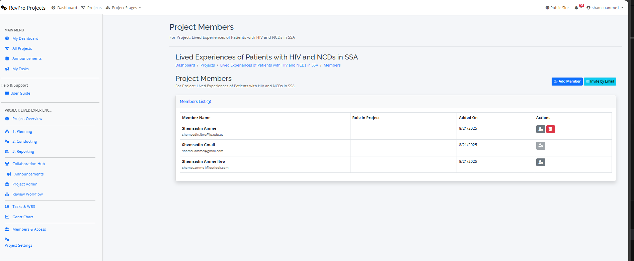634x261 pixels.
Task: Click the Planning stage icon
Action: (x=7, y=131)
